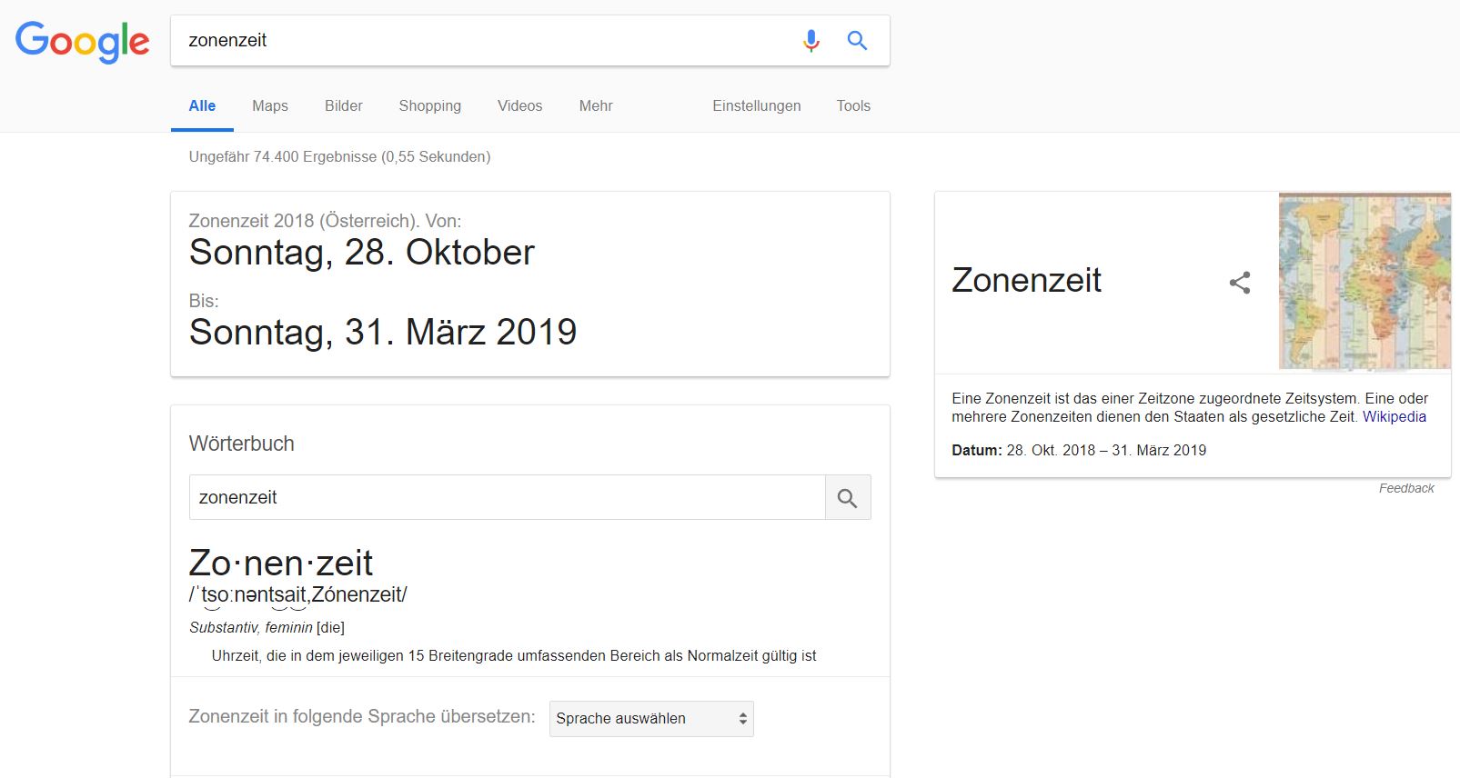This screenshot has height=778, width=1460.
Task: Follow the Wikipedia link
Action: click(x=1394, y=416)
